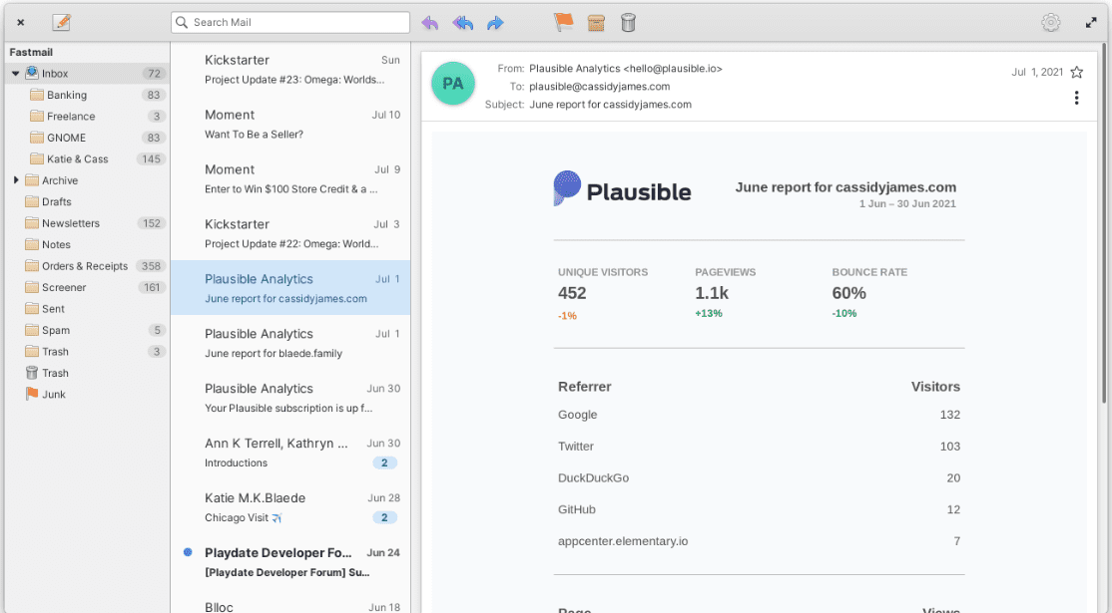Click the DuckDuckGo referrer row
The height and width of the screenshot is (613, 1112).
(759, 477)
